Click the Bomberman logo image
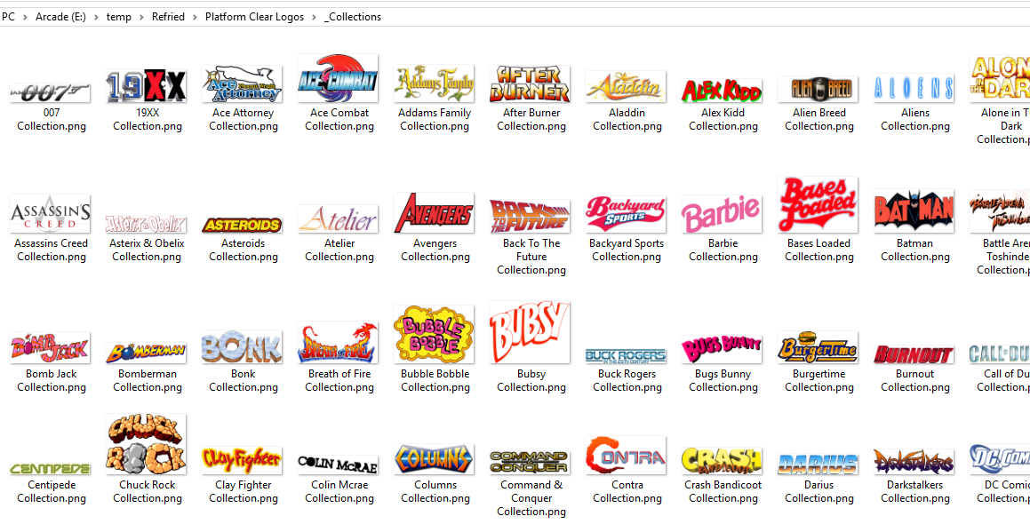Image resolution: width=1030 pixels, height=524 pixels. pos(146,353)
